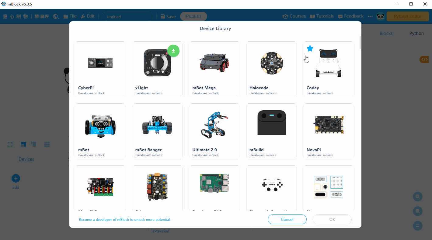Select the Raspberry Pi board image

pyautogui.click(x=214, y=183)
